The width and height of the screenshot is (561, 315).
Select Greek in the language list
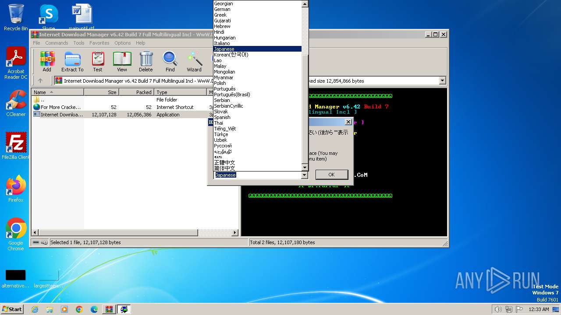pos(257,15)
